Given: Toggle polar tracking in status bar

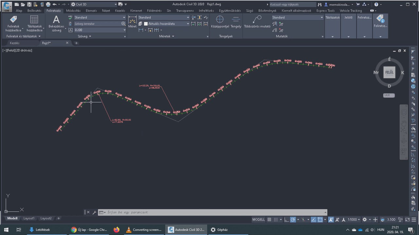Looking at the screenshot, I should [293, 219].
